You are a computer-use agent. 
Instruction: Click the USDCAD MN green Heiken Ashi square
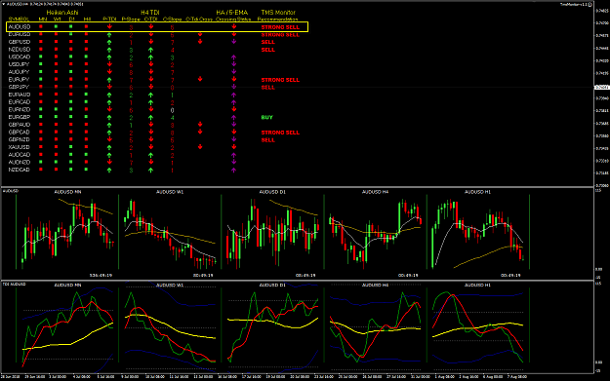(x=41, y=57)
